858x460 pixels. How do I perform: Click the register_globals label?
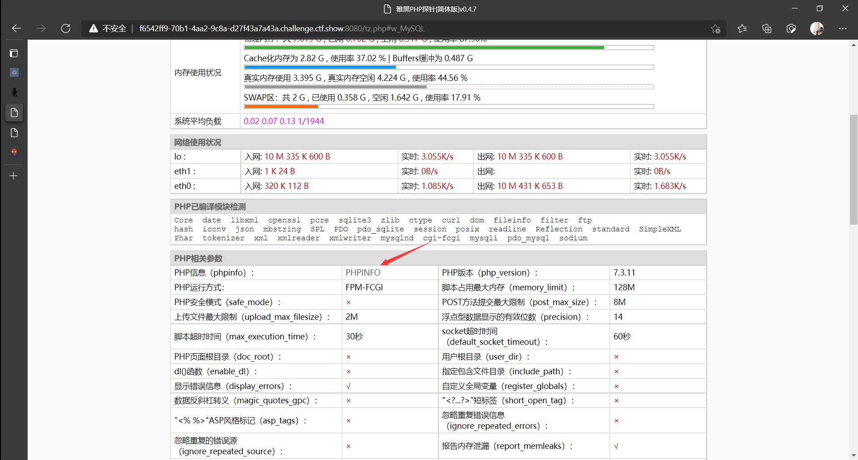[509, 386]
